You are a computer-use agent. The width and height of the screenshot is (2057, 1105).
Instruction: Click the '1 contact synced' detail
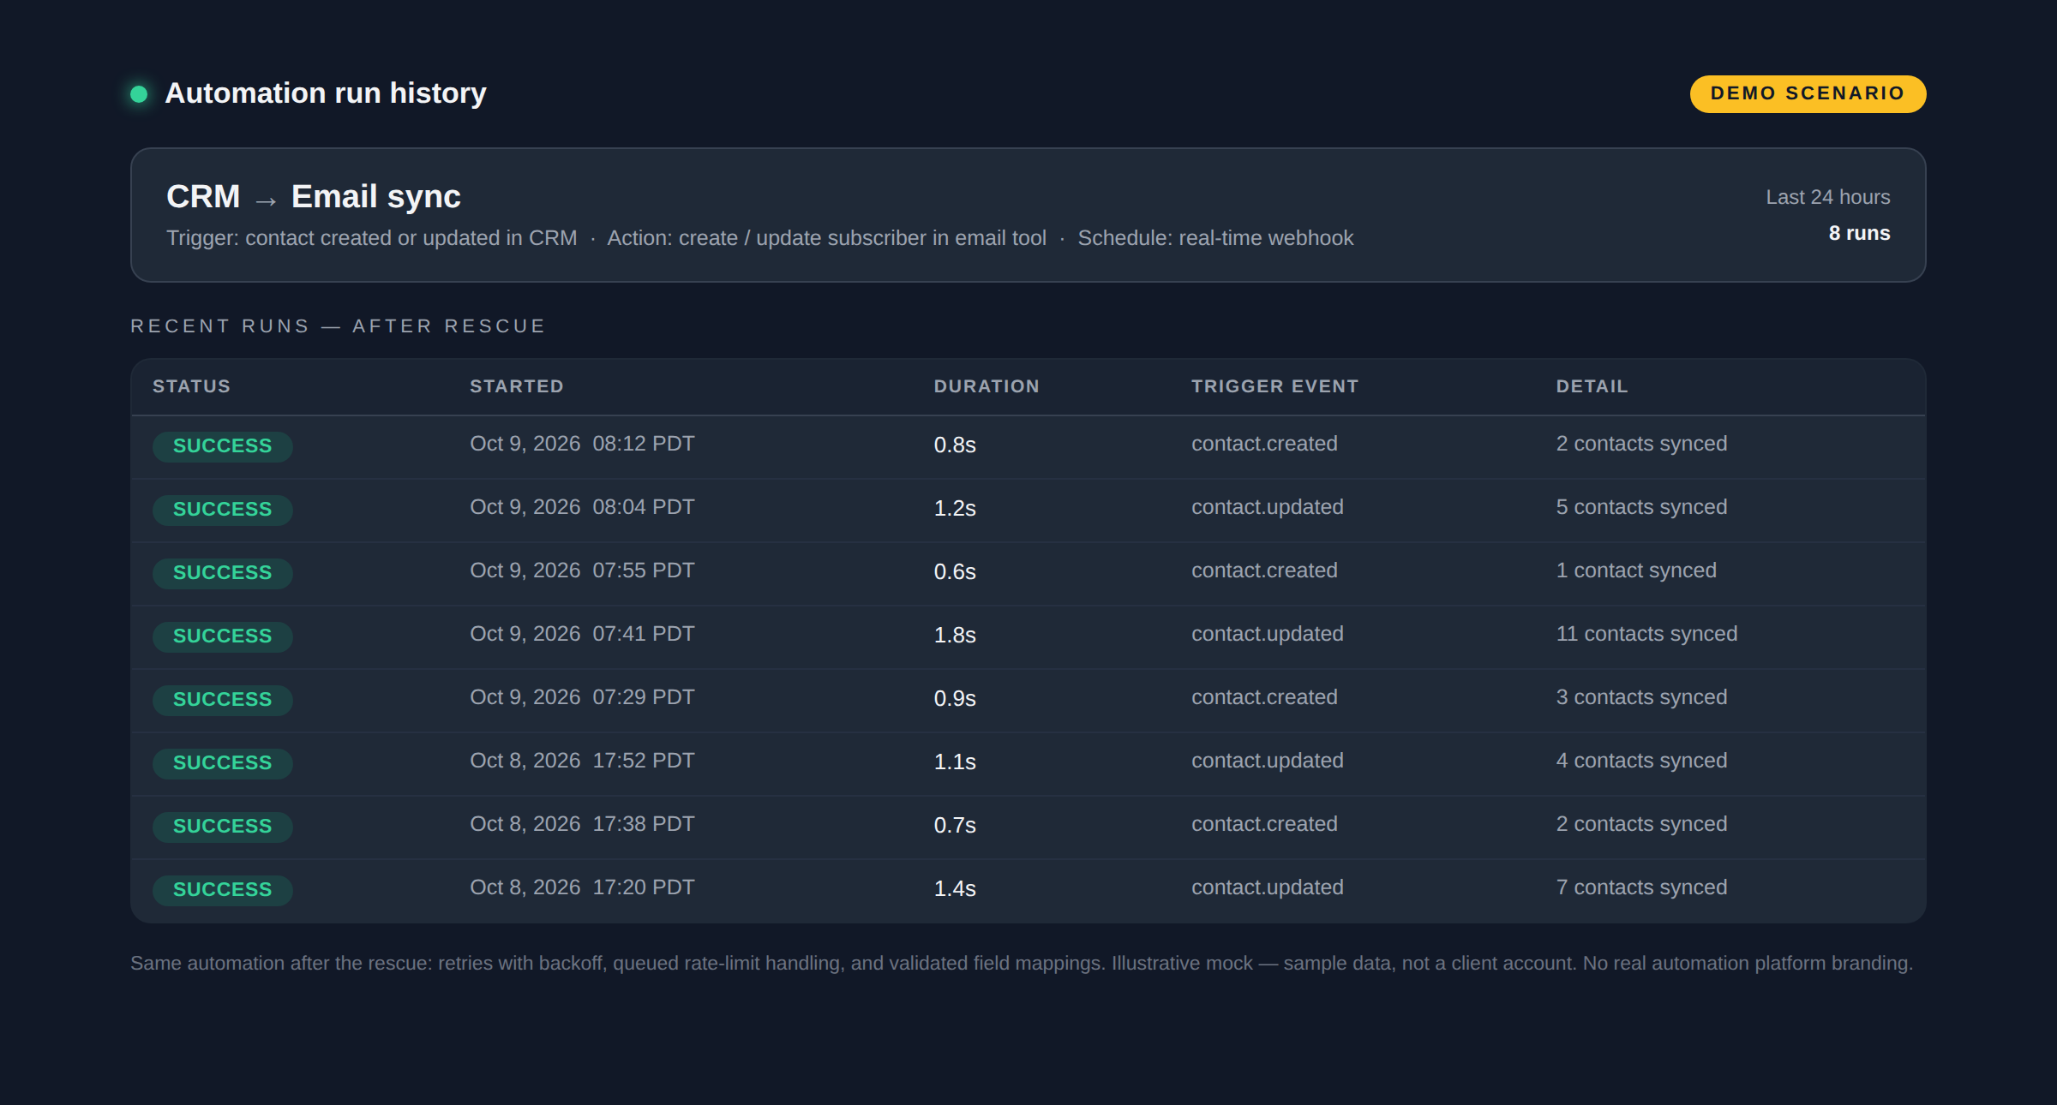tap(1636, 570)
